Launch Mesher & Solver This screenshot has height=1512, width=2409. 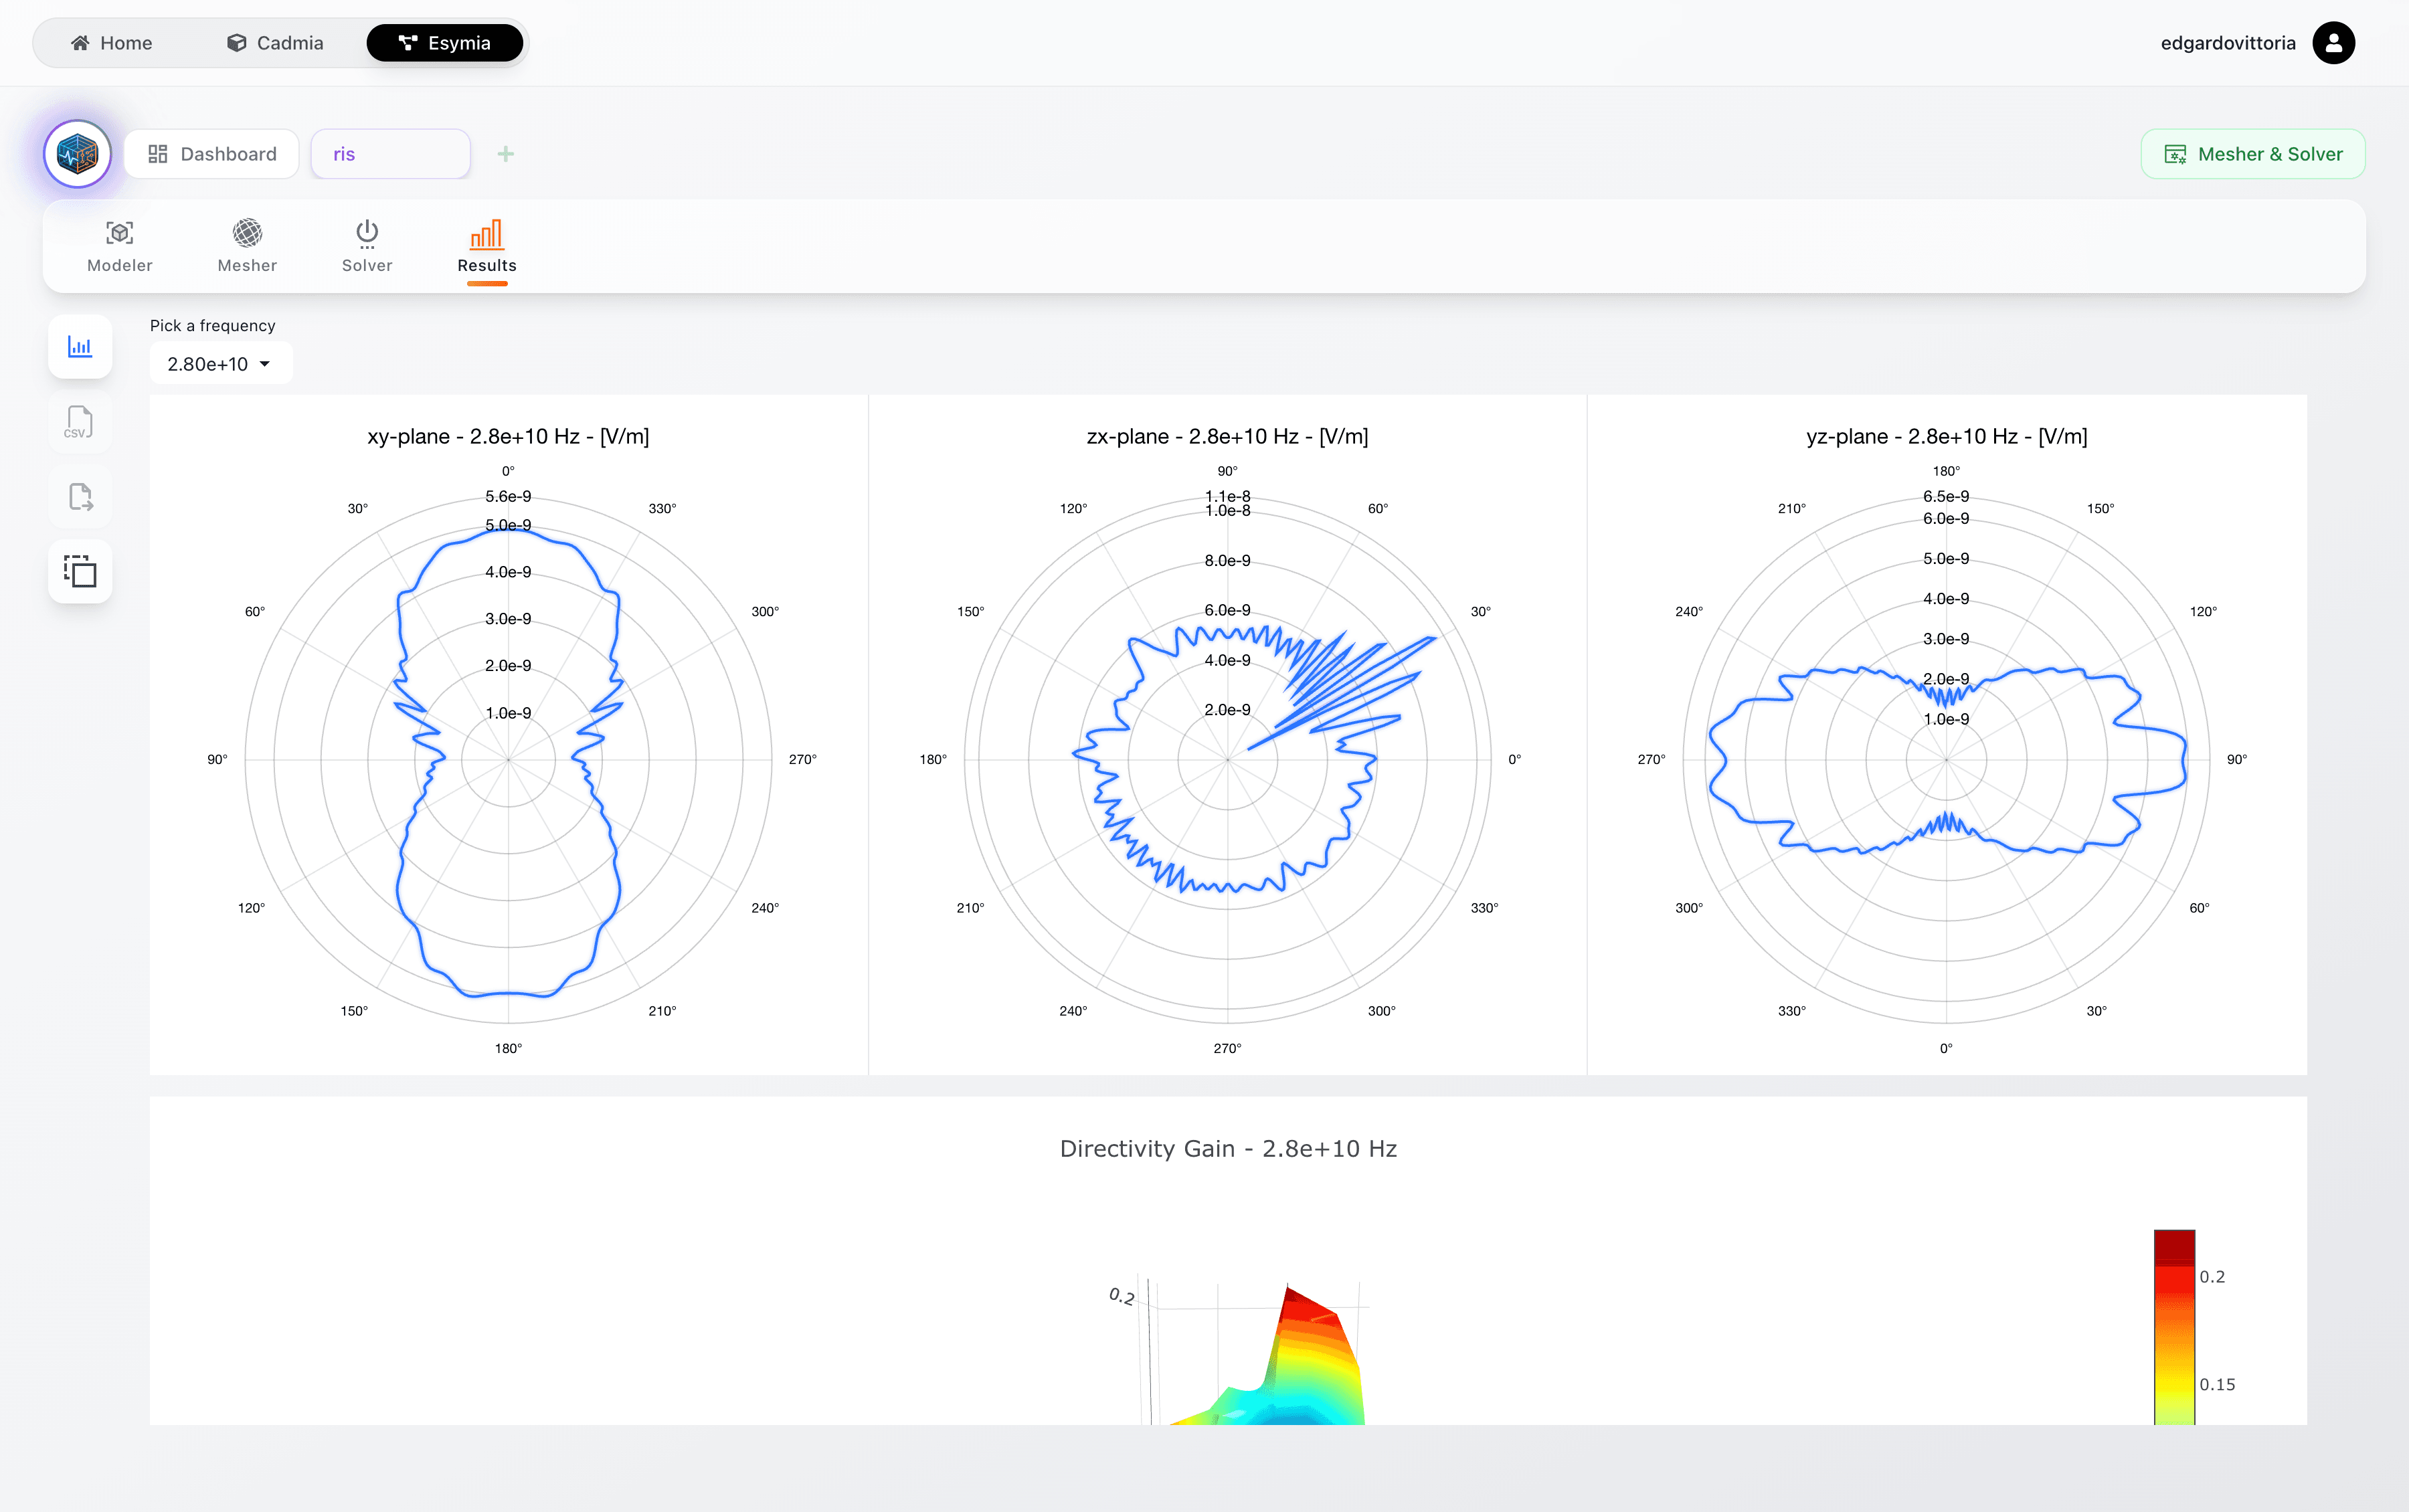coord(2253,153)
